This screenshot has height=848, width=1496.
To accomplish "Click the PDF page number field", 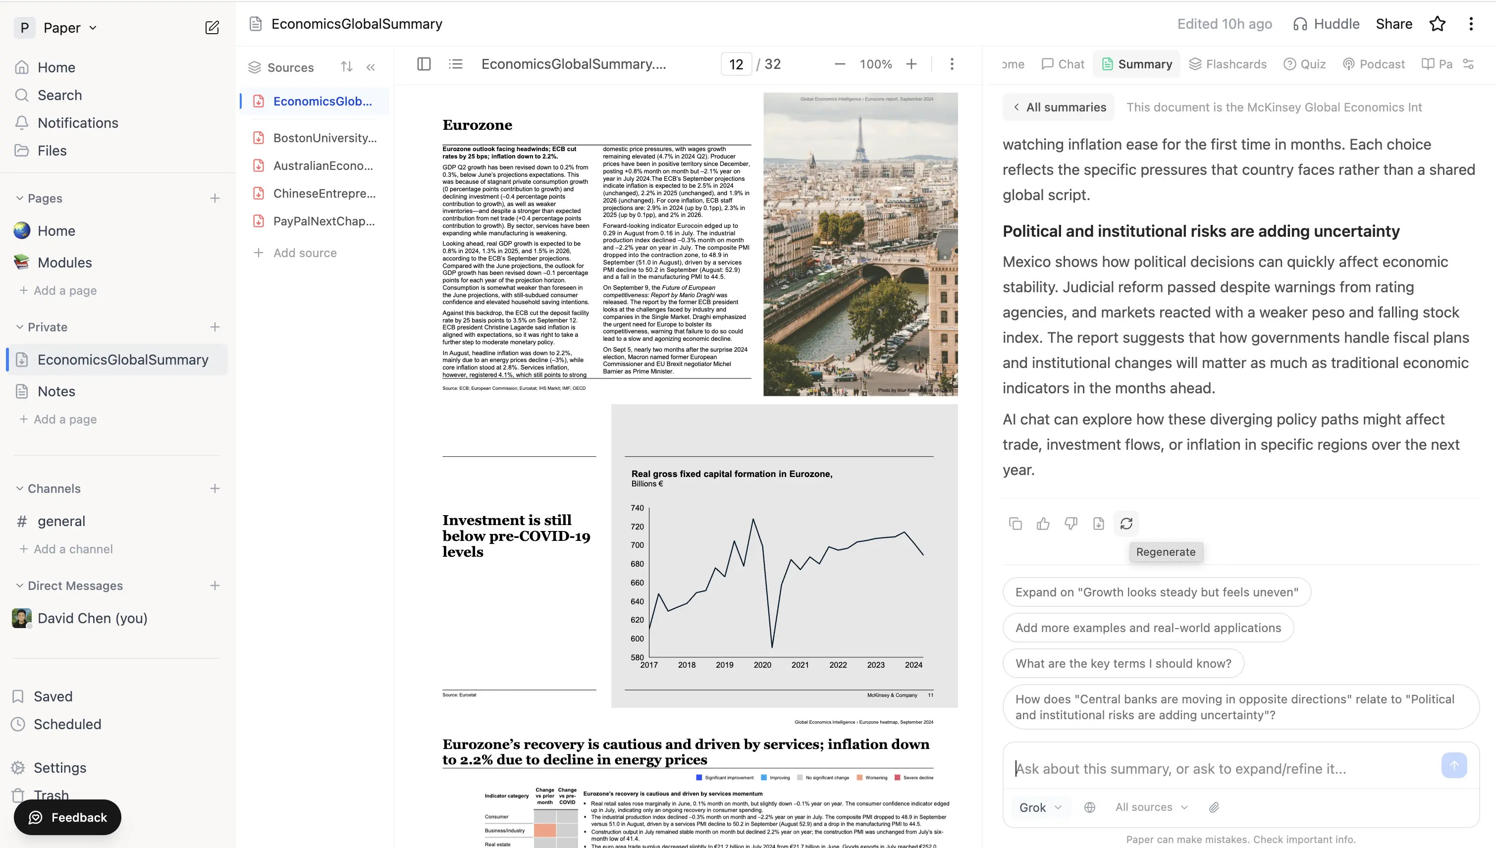I will (736, 64).
